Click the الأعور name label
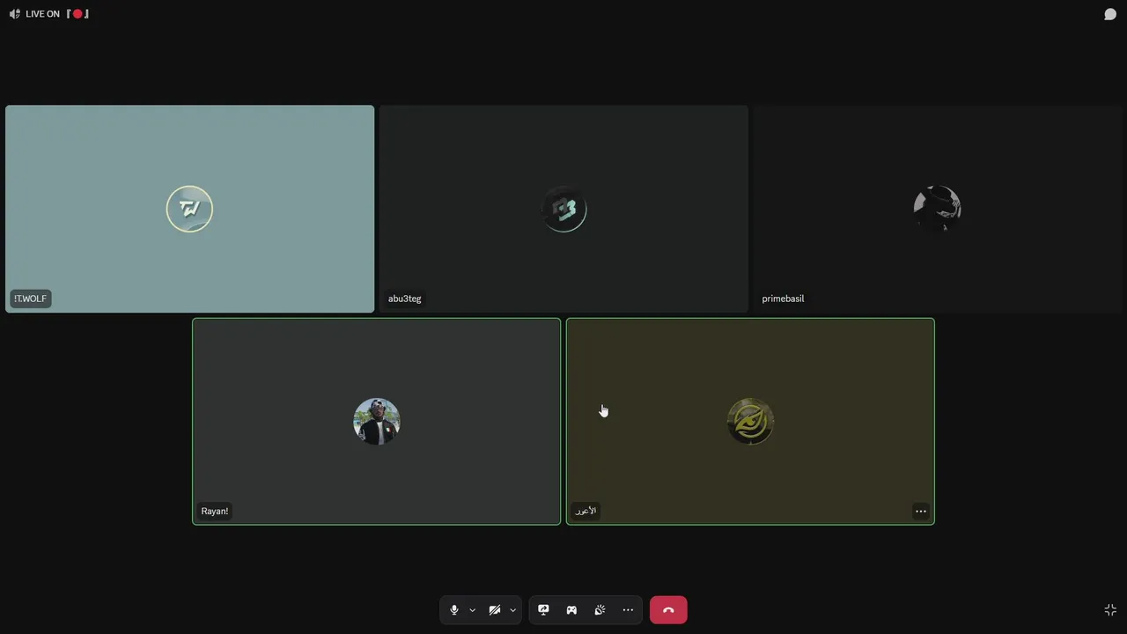The height and width of the screenshot is (634, 1127). click(x=586, y=511)
